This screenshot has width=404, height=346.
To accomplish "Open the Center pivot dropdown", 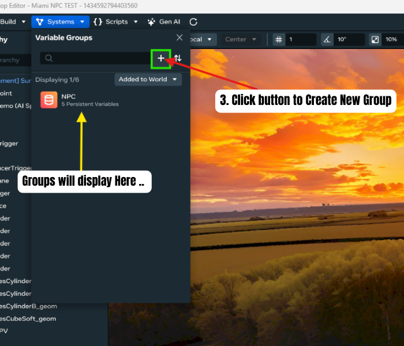I will tap(240, 40).
